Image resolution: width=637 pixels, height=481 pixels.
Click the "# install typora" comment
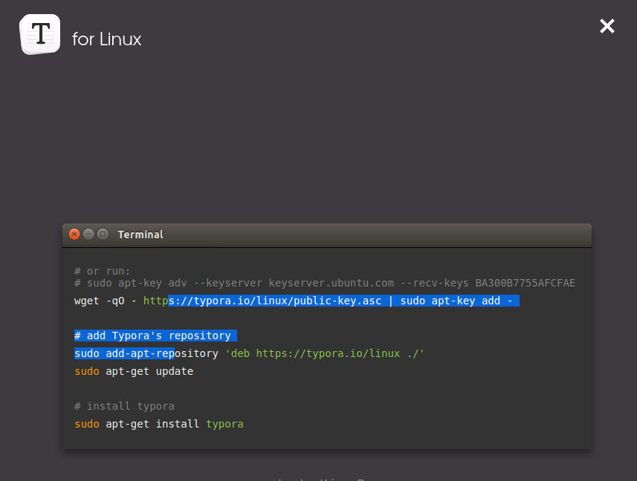tap(124, 406)
